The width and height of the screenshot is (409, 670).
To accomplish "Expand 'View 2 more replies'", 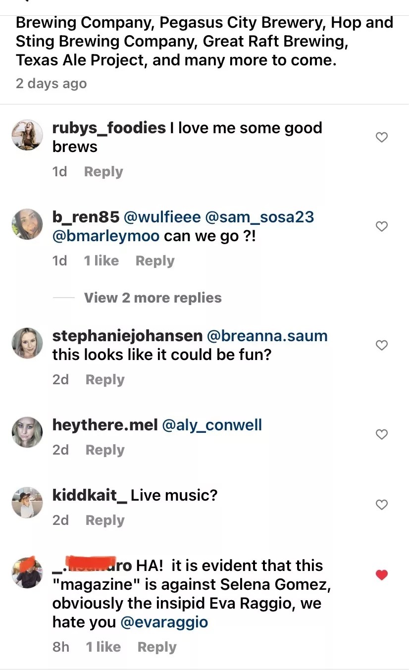I will 153,298.
